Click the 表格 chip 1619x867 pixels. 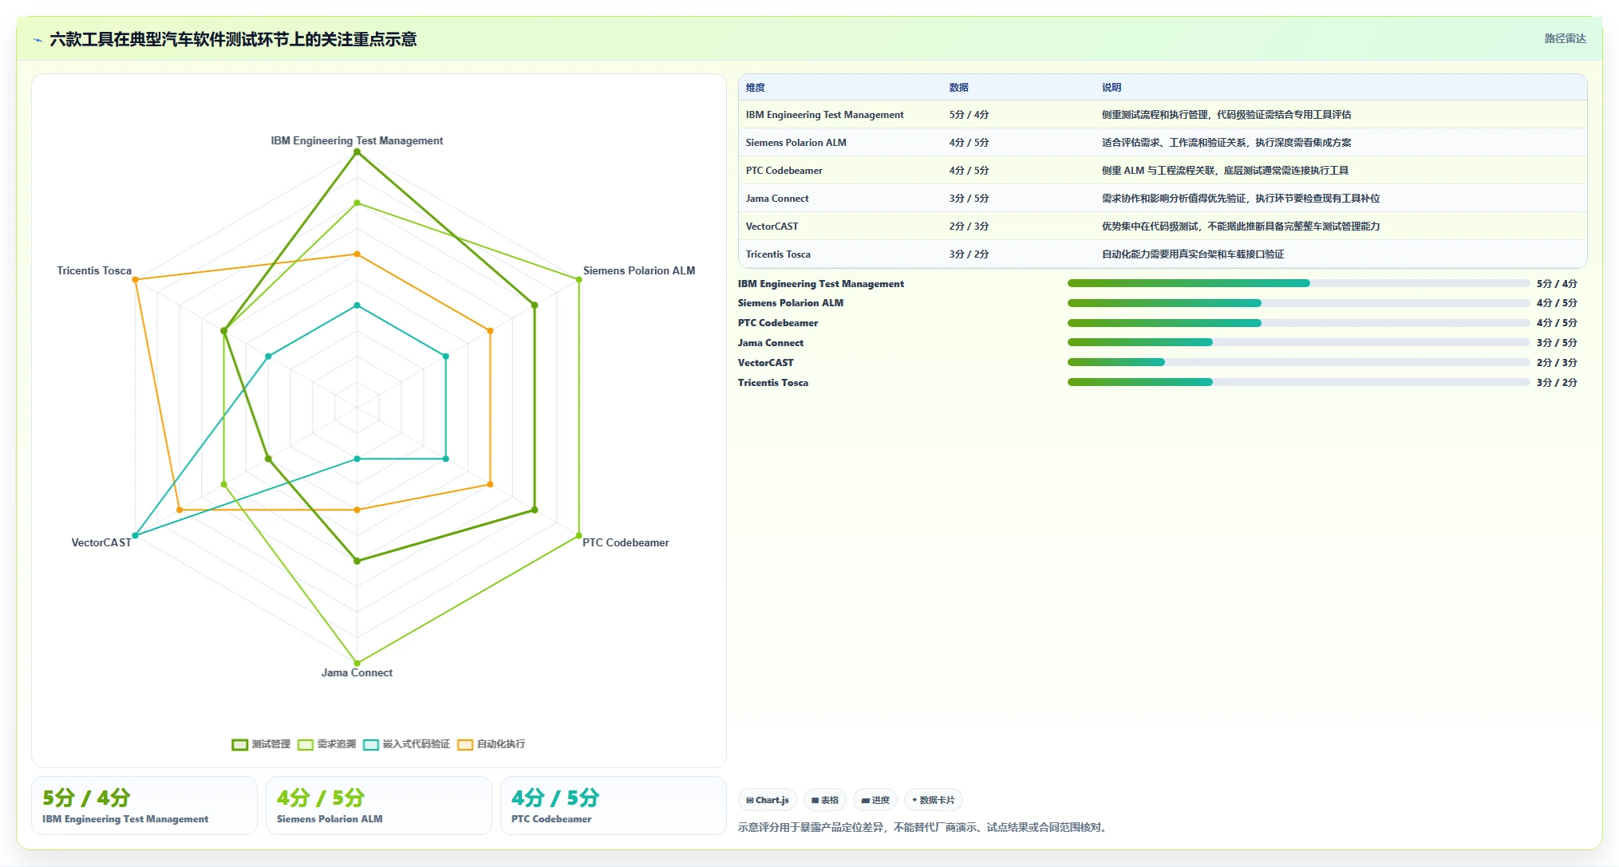[825, 800]
